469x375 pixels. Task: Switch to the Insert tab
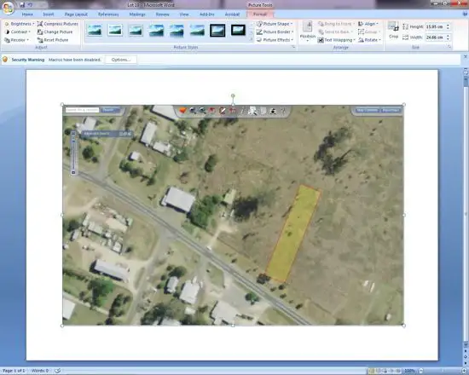pyautogui.click(x=48, y=14)
